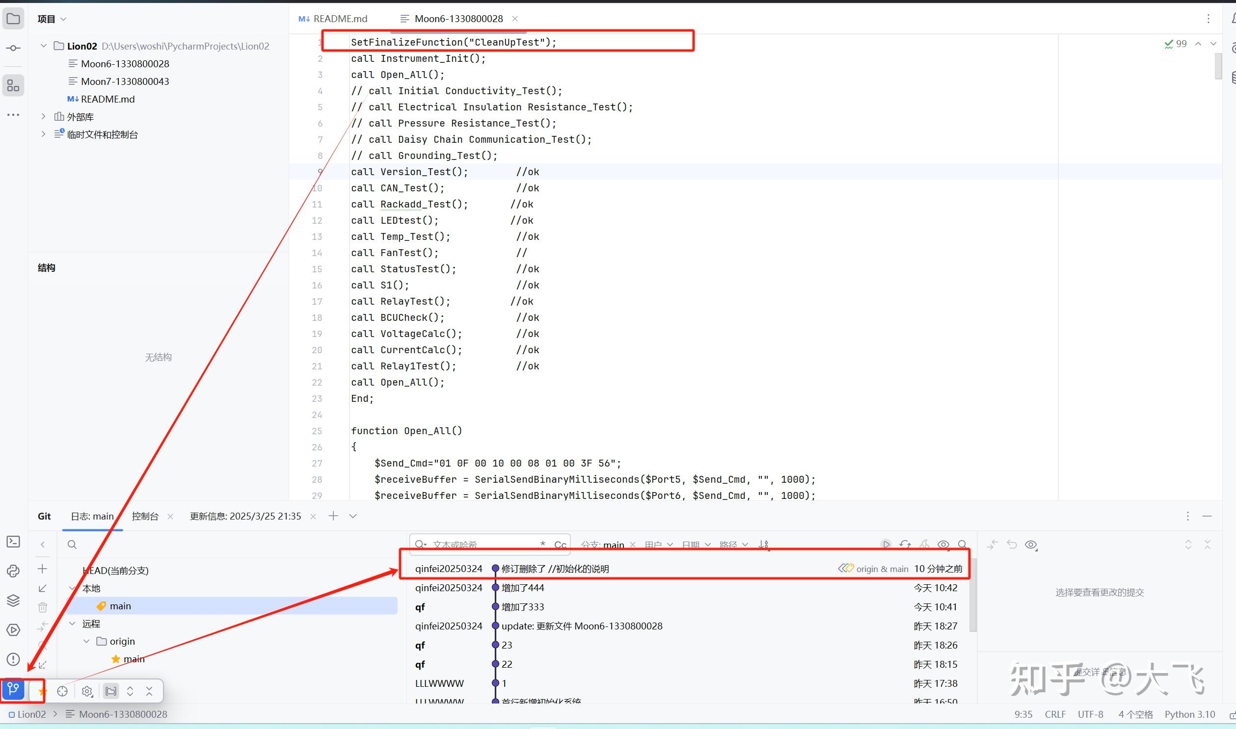Screen dimensions: 1236x729
Task: Select the Git tool window icon
Action: point(13,690)
